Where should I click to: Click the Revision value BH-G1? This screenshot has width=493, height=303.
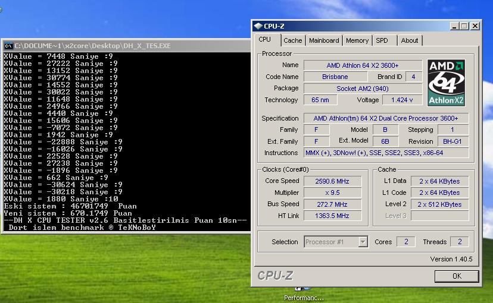[x=453, y=141]
